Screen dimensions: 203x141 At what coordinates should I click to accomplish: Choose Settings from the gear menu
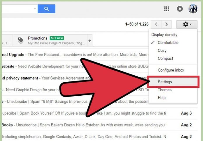pos(165,82)
